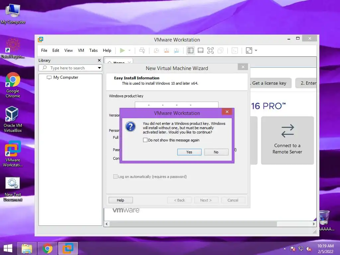Click VMware Workstation taskbar button
Image resolution: width=340 pixels, height=255 pixels.
68,248
